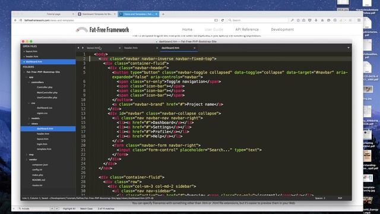Select dashboard.htm in Open Files list
Image resolution: width=380 pixels, height=214 pixels.
[x=48, y=62]
